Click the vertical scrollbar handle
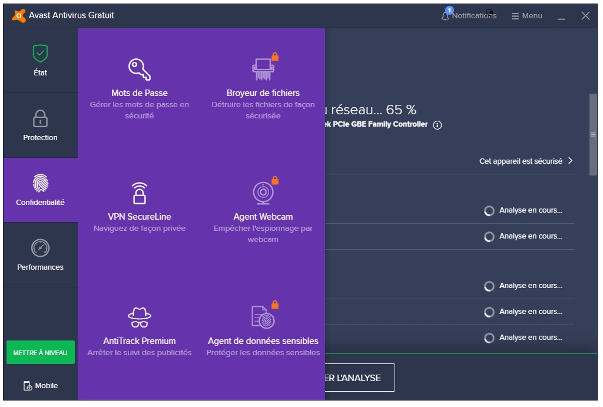This screenshot has width=603, height=407. [593, 134]
